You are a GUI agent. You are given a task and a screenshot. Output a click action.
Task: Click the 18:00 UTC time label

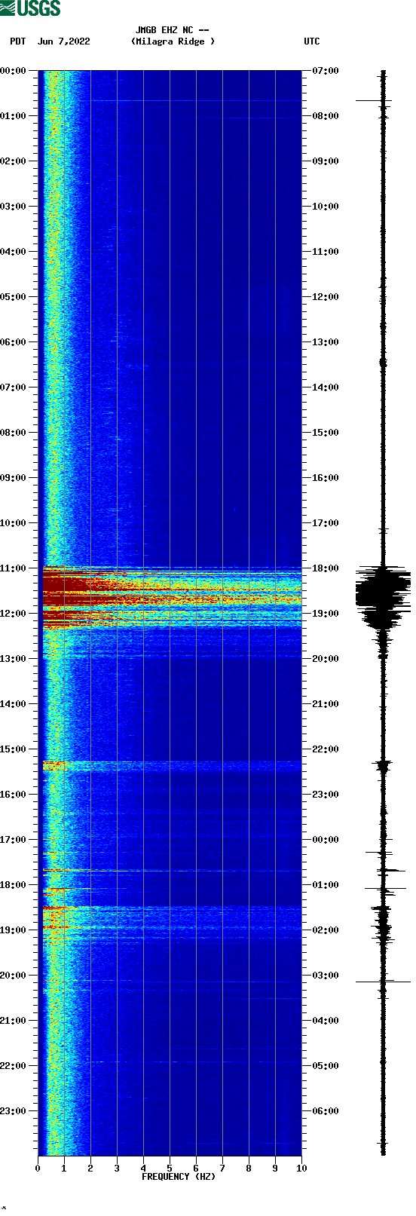(x=326, y=568)
